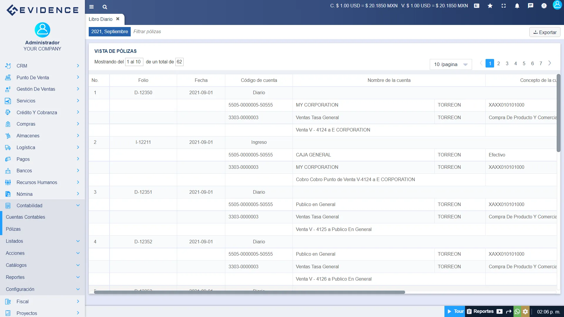The image size is (564, 317).
Task: Click the WhatsApp icon in bottom bar
Action: coord(517,311)
